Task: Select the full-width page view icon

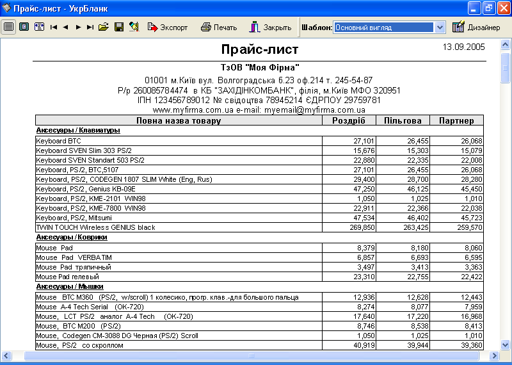Action: coord(8,27)
